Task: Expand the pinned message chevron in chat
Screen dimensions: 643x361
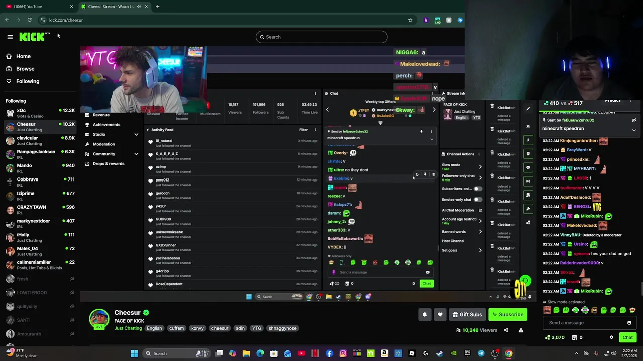Action: (x=634, y=130)
